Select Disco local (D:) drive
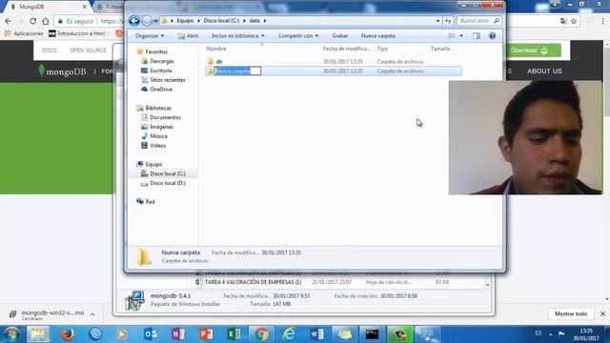The height and width of the screenshot is (343, 610). point(163,183)
